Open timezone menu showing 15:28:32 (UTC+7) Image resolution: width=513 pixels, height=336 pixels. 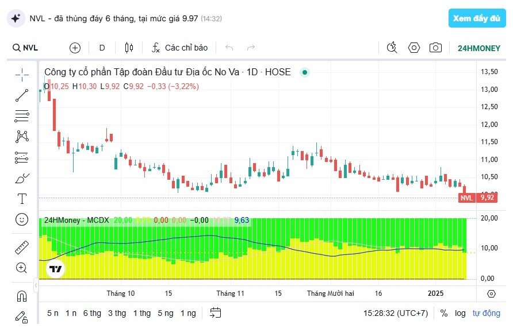pos(396,313)
